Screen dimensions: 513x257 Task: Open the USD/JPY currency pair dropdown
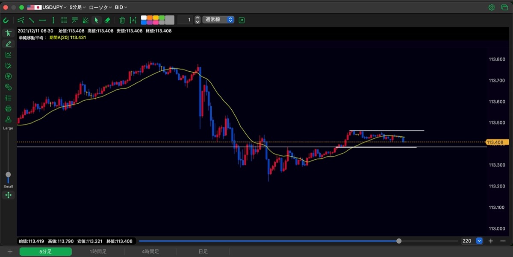(54, 7)
